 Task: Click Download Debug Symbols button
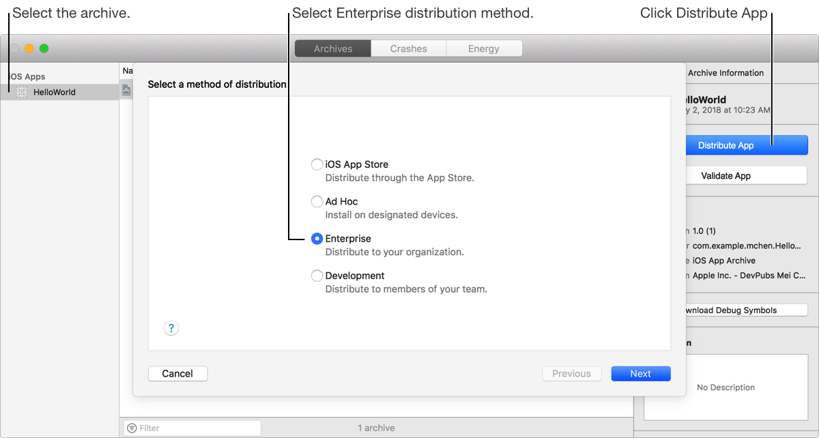pyautogui.click(x=730, y=310)
